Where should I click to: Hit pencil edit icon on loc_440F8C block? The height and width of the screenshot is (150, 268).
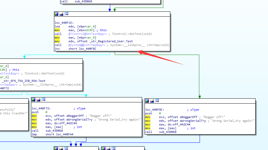152,101
